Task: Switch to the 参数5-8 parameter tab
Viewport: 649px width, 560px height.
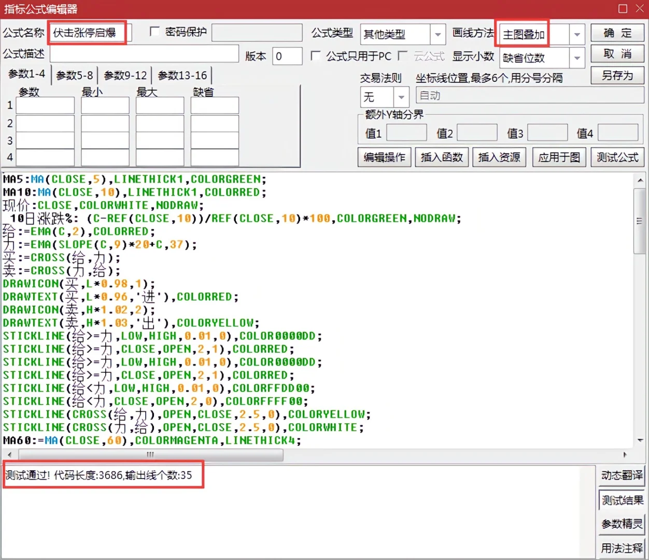Action: 75,75
